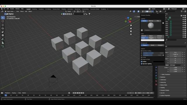Switch to the Sculpting workspace tab
Image resolution: width=187 pixels, height=105 pixels.
(x=41, y=9)
